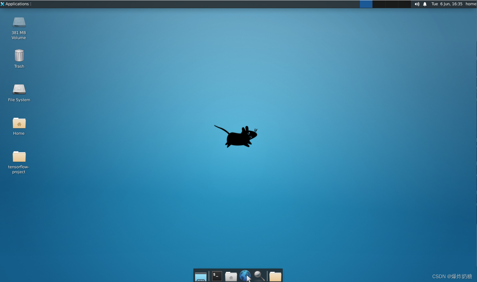This screenshot has width=477, height=282.
Task: Launch the Terminal emulator from the dock
Action: coord(217,276)
